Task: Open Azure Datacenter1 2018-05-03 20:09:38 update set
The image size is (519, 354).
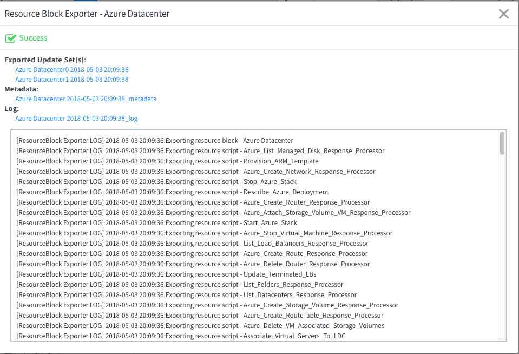Action: point(72,80)
